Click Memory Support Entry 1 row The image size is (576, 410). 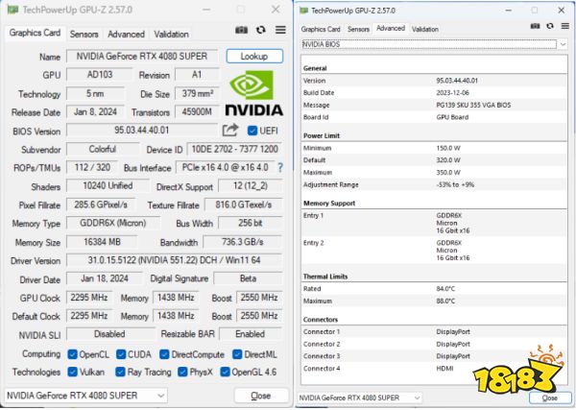[x=434, y=223]
